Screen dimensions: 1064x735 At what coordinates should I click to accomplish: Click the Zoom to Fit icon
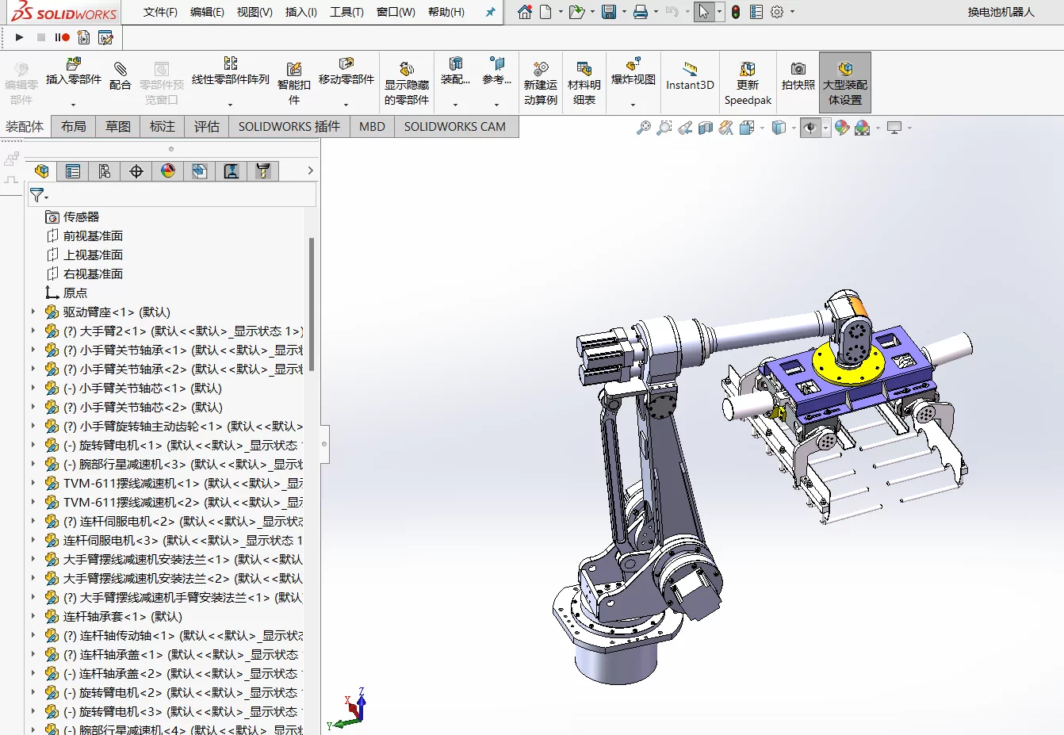pos(644,128)
